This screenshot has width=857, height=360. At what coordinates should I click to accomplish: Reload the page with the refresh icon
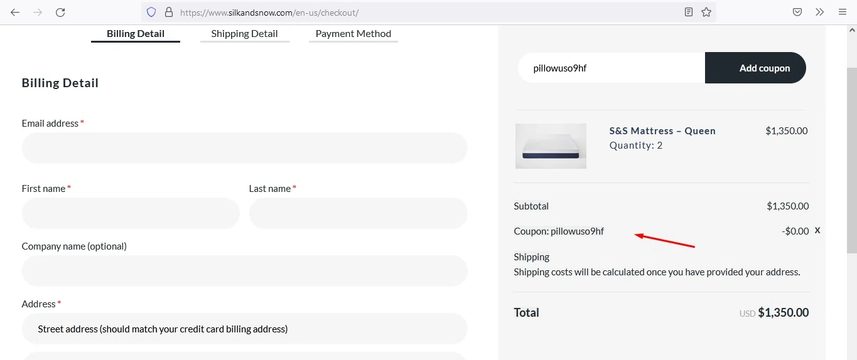coord(60,12)
